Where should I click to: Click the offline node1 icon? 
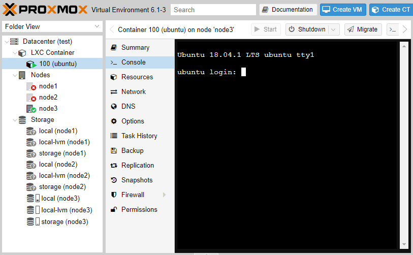click(x=31, y=86)
